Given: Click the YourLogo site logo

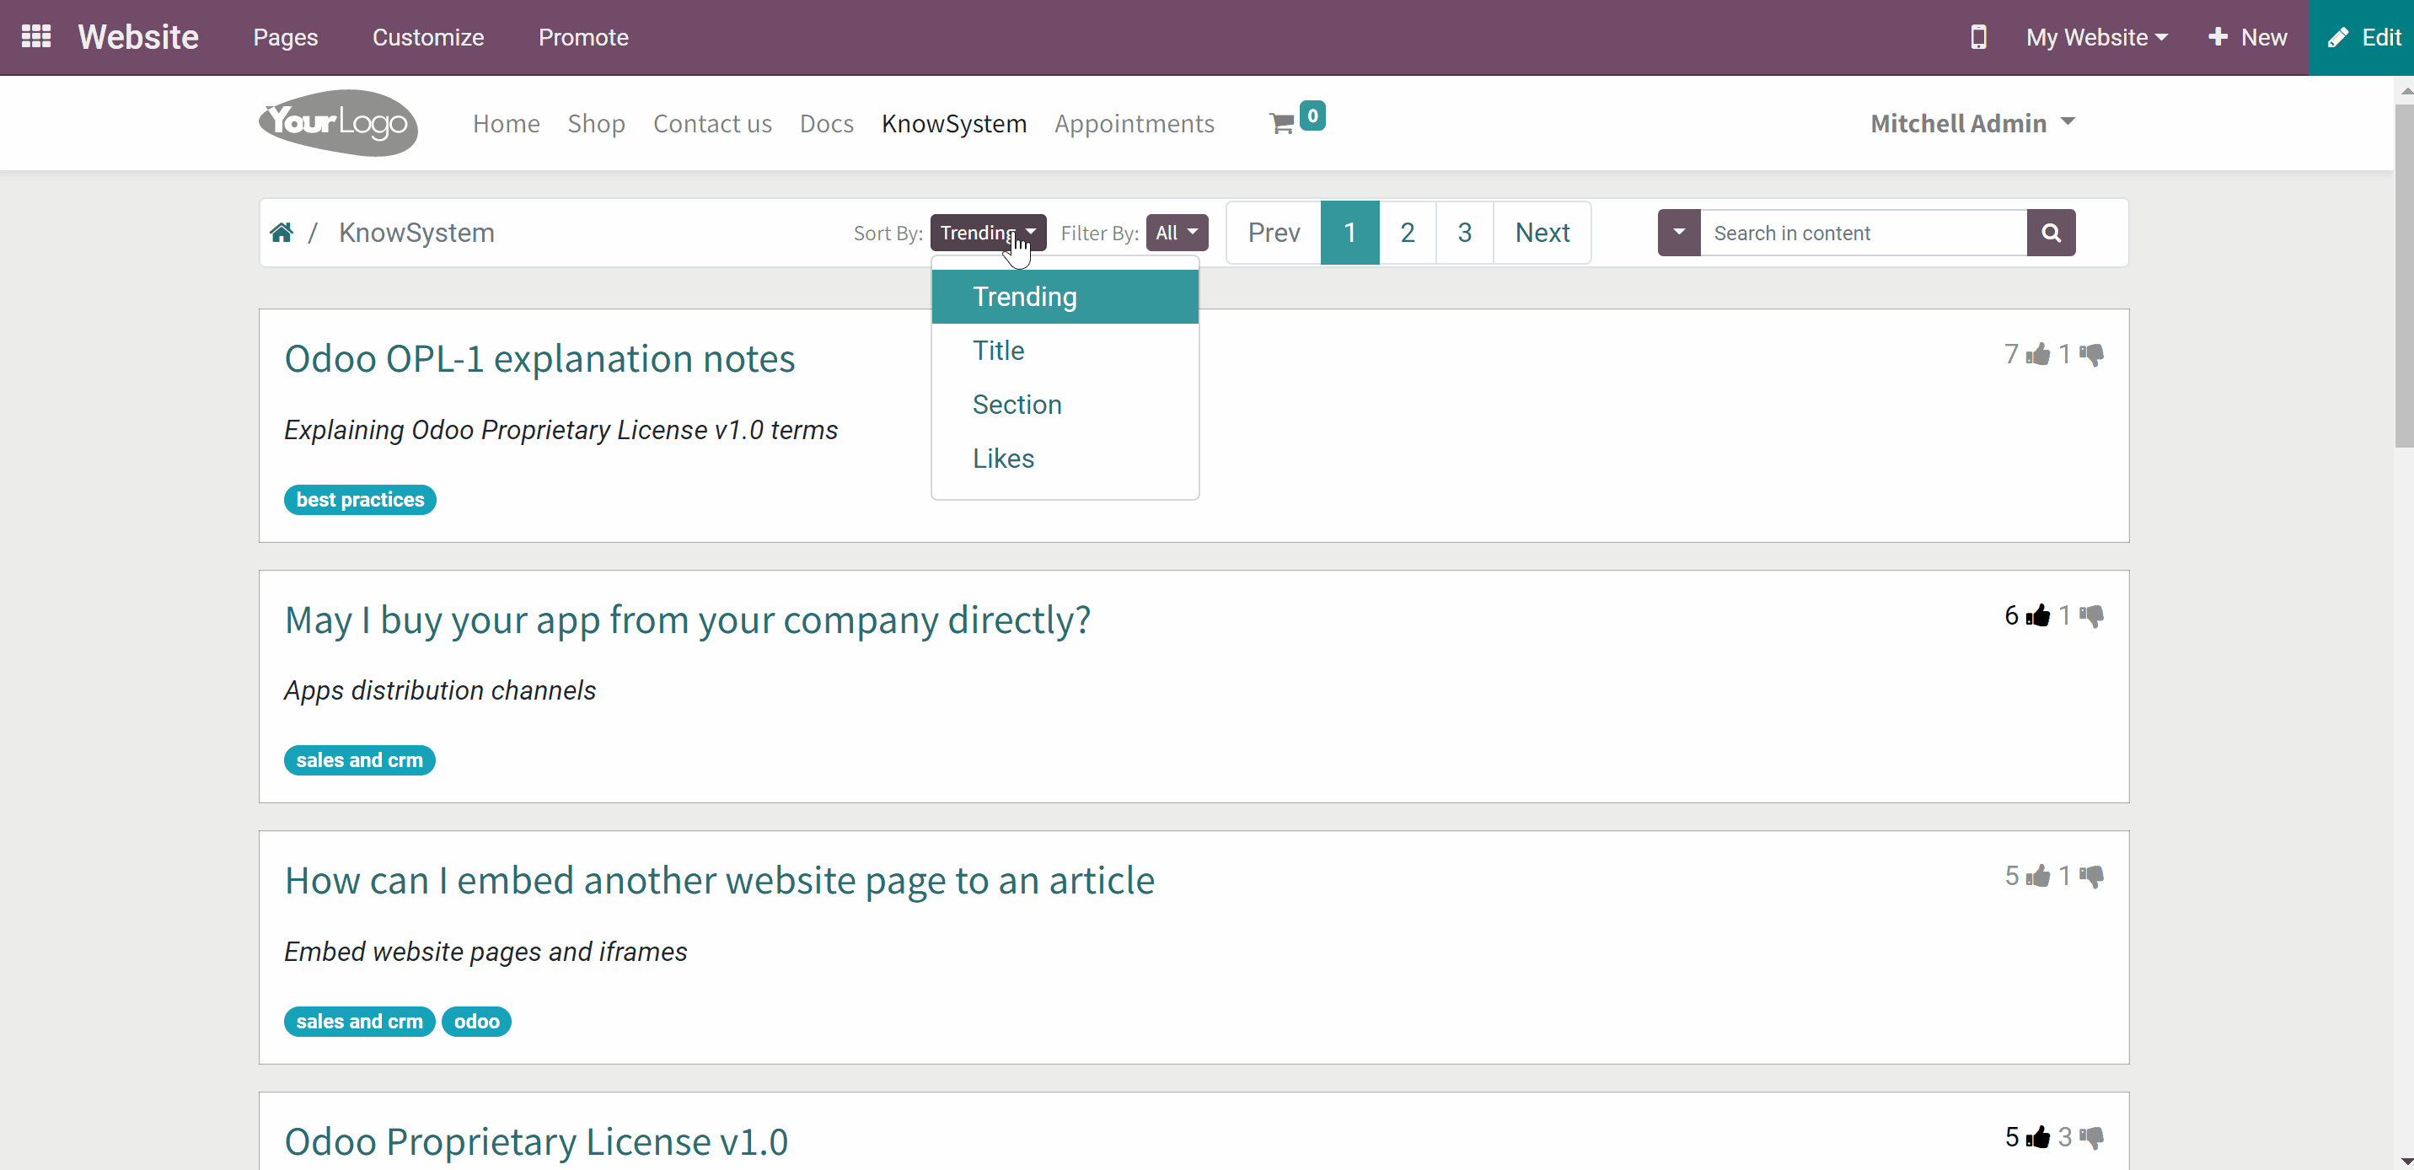Looking at the screenshot, I should (338, 123).
